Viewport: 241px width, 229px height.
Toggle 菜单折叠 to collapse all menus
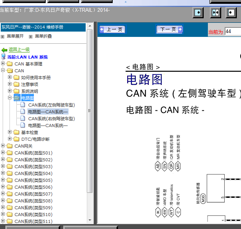pyautogui.click(x=31, y=37)
